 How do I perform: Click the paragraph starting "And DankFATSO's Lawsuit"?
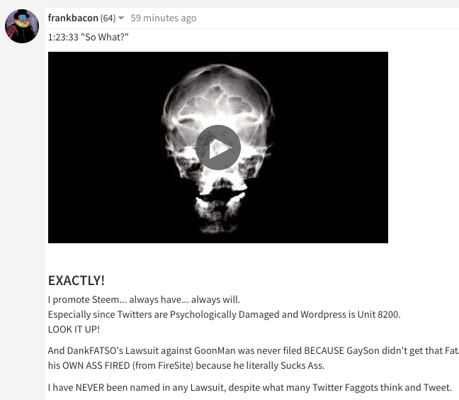pos(254,358)
